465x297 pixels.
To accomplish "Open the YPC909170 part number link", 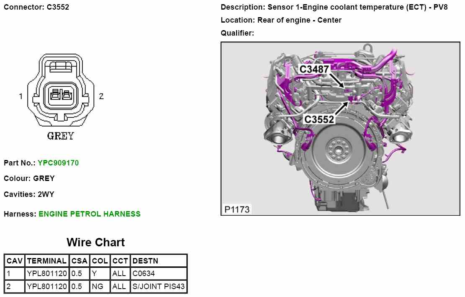I will tap(58, 163).
